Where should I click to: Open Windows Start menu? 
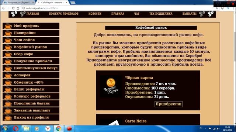click(5, 129)
